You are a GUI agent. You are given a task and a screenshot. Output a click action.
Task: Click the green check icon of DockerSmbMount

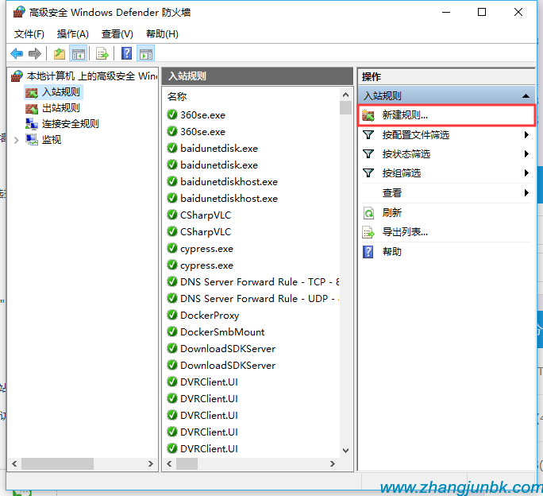tap(172, 331)
